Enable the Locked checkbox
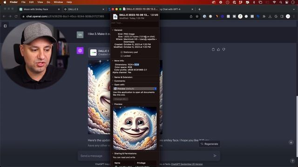Screen dimensions: 298x167 [122, 56]
